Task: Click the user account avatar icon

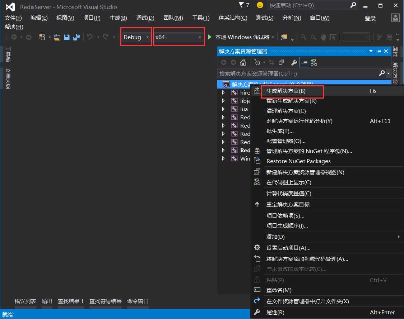Action: [x=395, y=18]
